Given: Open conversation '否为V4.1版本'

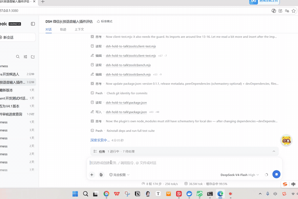Looking at the screenshot, I should [x=18, y=106].
